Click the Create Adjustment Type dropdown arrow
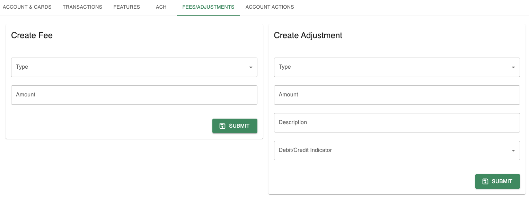The height and width of the screenshot is (197, 529). click(x=513, y=67)
